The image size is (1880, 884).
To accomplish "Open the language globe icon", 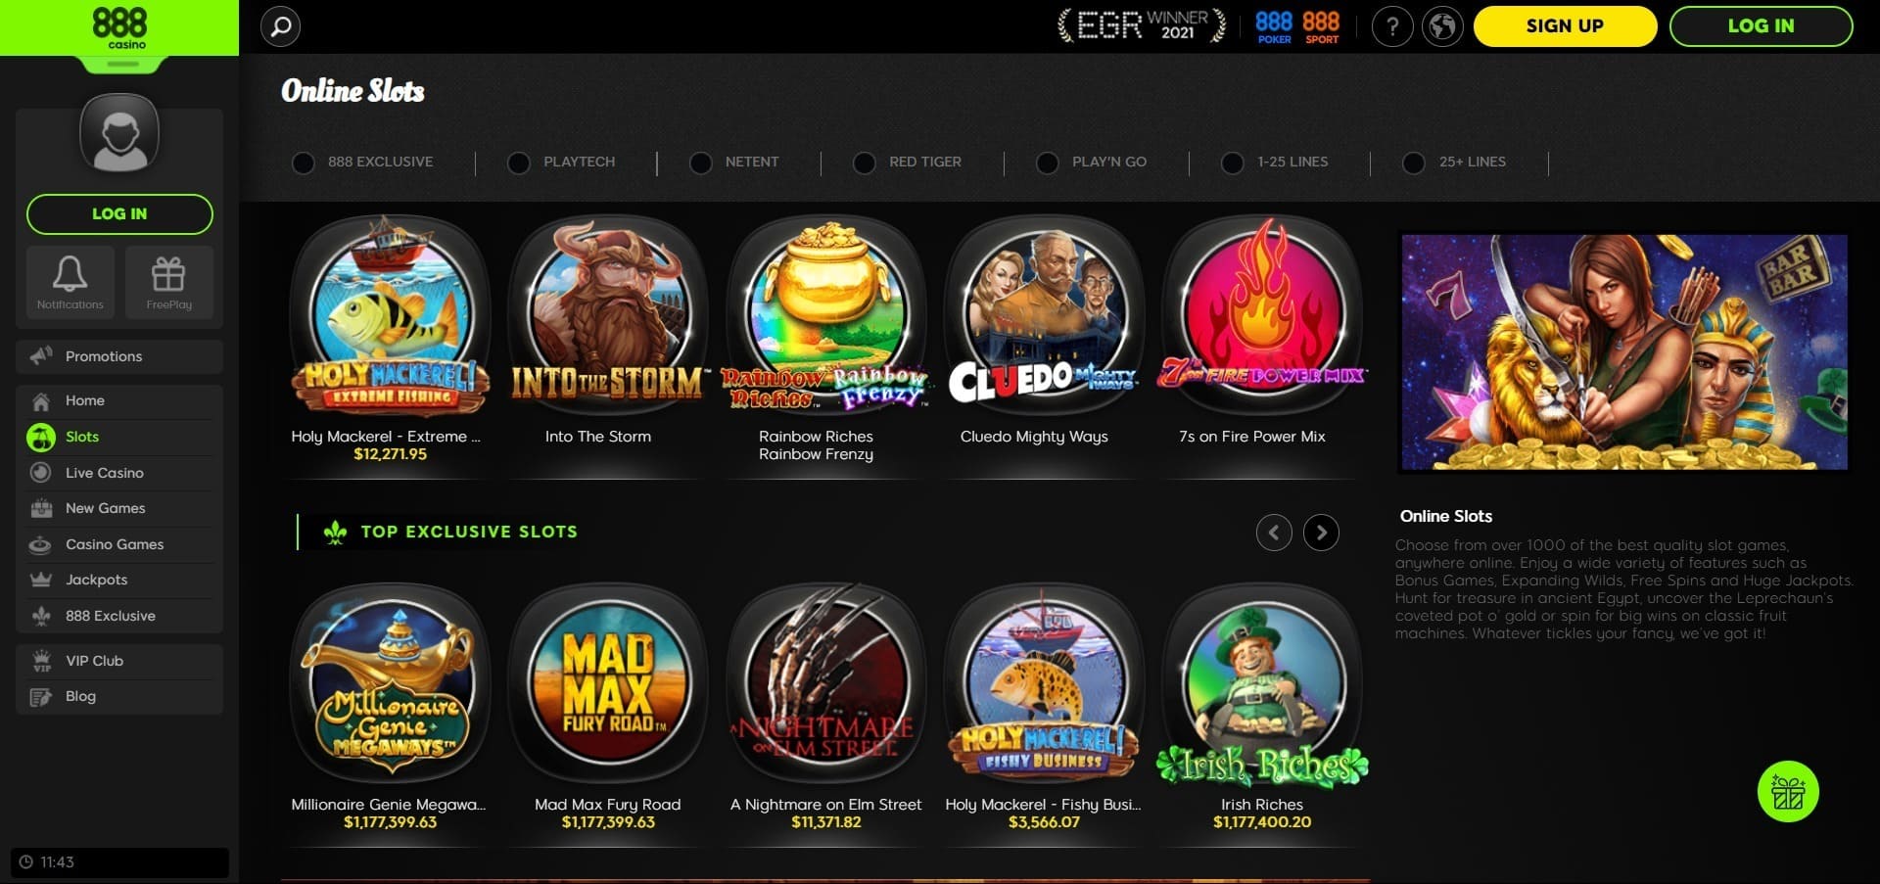I will coord(1442,26).
